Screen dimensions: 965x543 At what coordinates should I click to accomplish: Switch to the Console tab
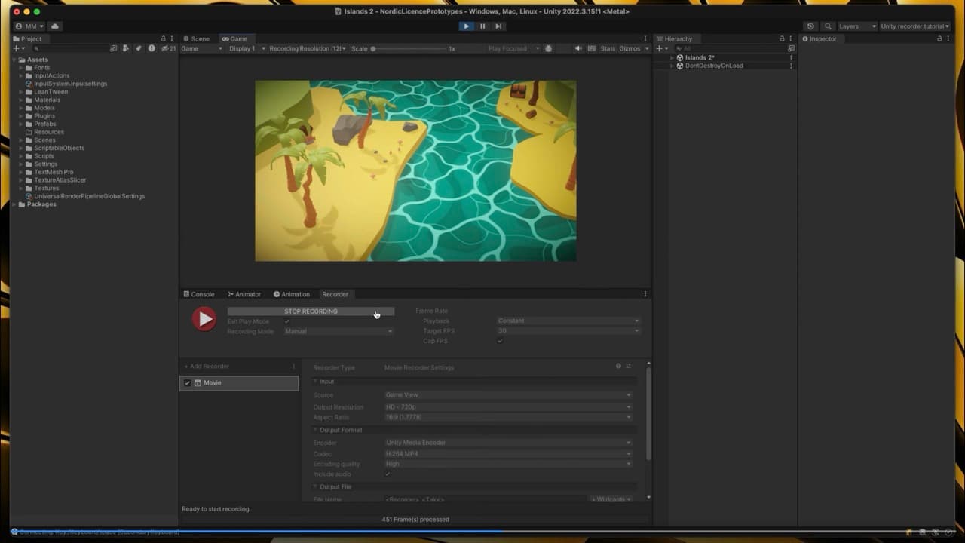[x=199, y=294]
